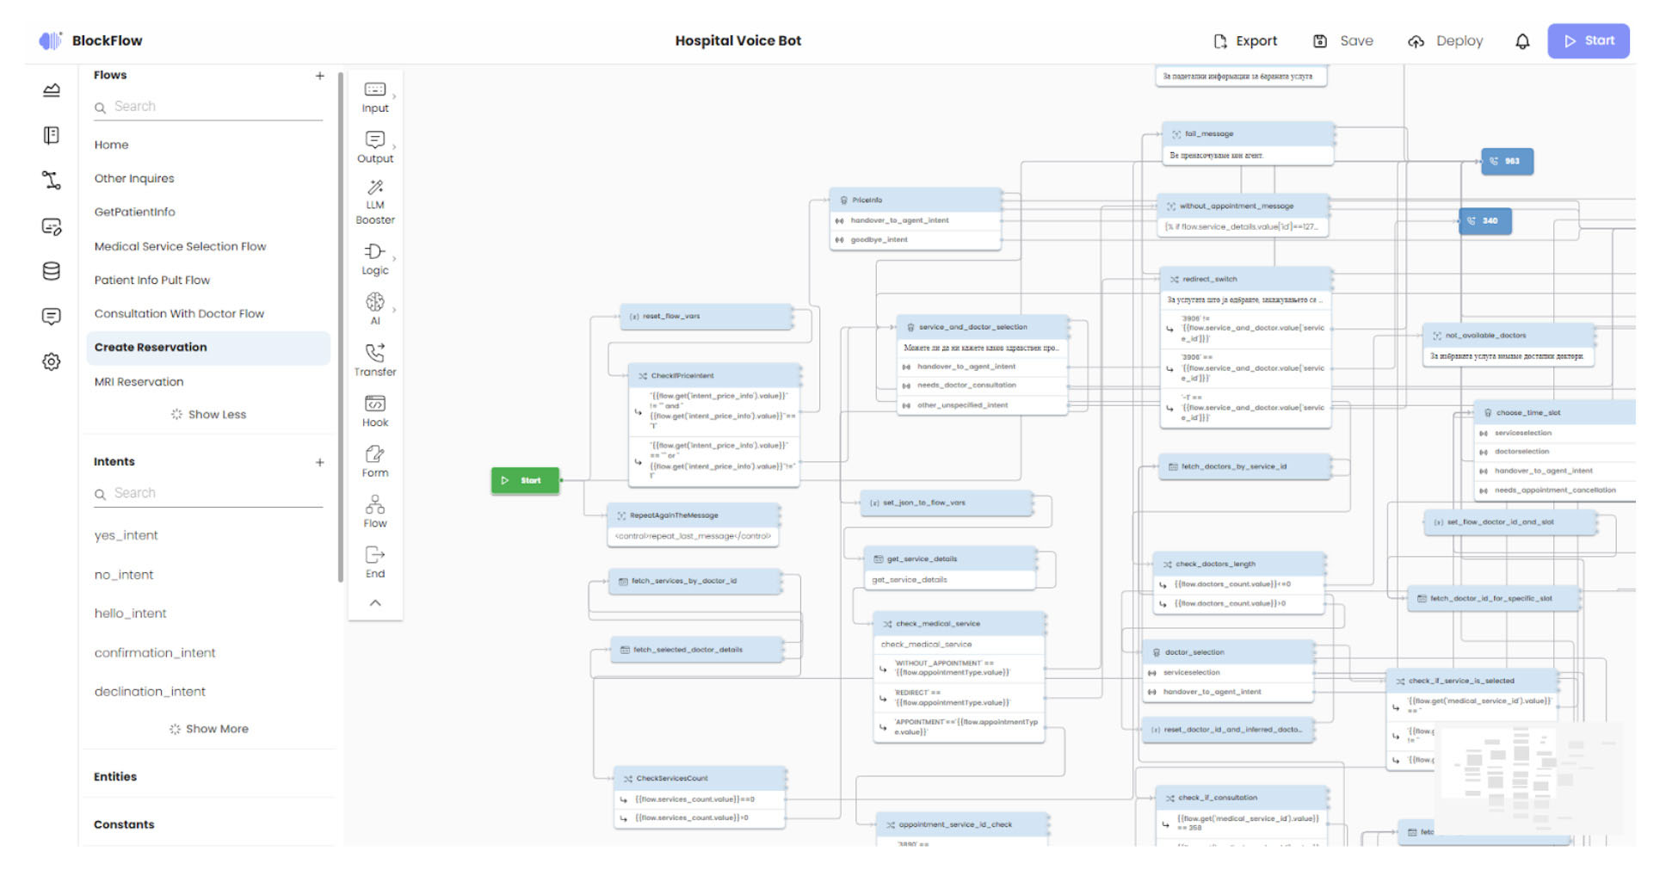Open the settings gear in sidebar
Screen dimensions: 1660x876
[x=52, y=361]
